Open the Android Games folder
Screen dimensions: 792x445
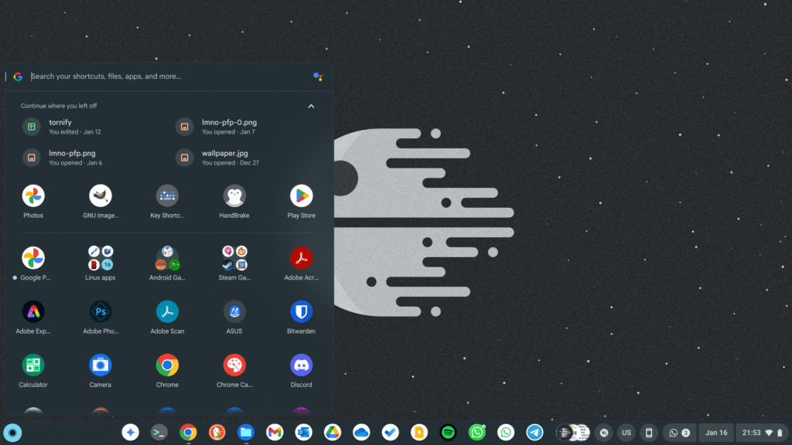pos(167,258)
